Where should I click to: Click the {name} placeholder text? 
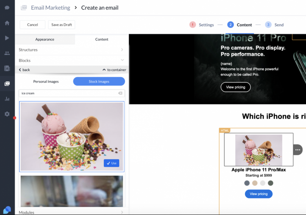[226, 64]
